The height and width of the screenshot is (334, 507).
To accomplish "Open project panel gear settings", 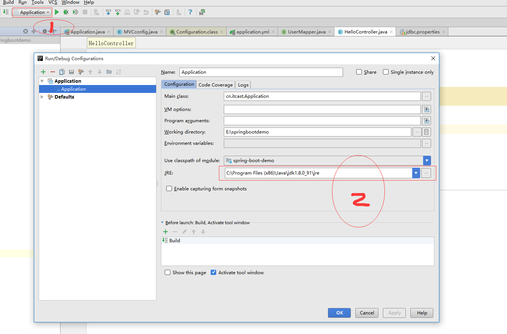I will [x=44, y=32].
